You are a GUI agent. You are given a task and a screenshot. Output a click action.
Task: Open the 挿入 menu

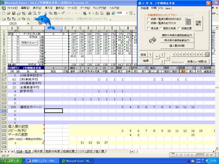coord(48,8)
